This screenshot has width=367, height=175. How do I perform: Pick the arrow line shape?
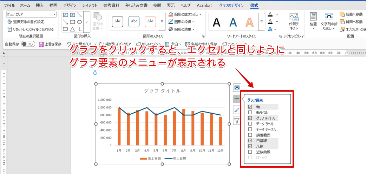pyautogui.click(x=65, y=22)
